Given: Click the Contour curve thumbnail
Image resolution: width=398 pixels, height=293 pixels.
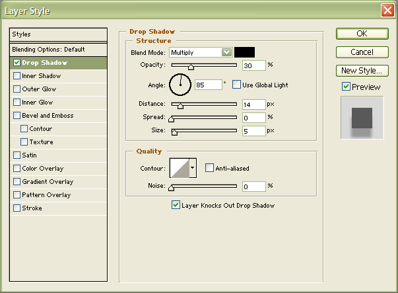Looking at the screenshot, I should pyautogui.click(x=180, y=168).
